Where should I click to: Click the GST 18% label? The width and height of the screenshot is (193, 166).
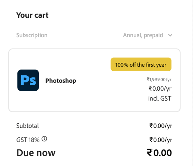point(28,140)
